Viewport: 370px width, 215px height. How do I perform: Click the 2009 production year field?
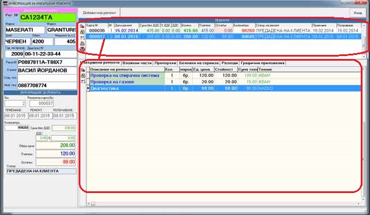pos(14,54)
